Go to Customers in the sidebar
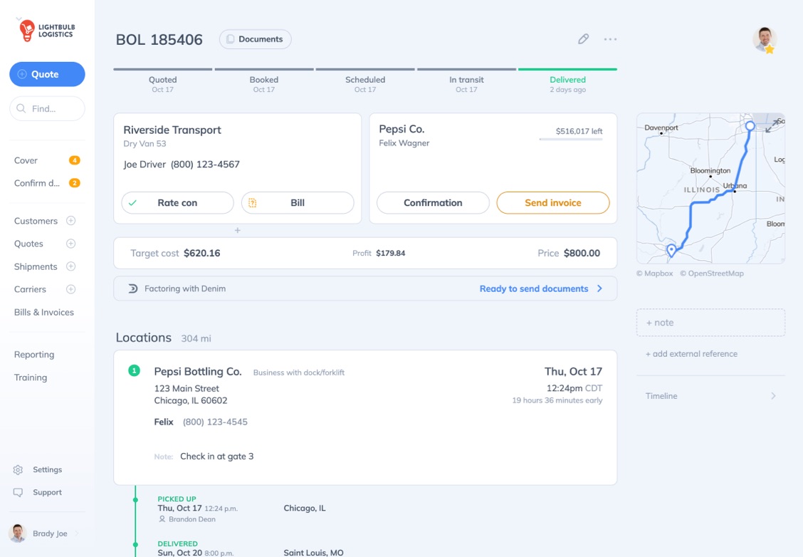803x557 pixels. [x=36, y=221]
